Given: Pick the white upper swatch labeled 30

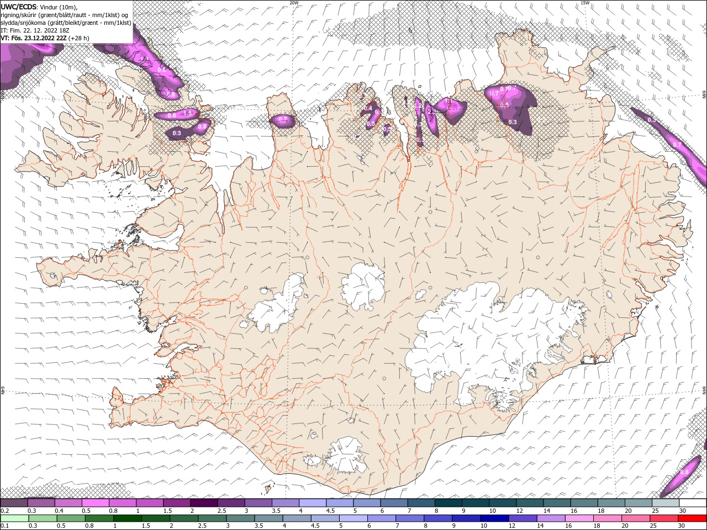Looking at the screenshot, I should pos(693,503).
